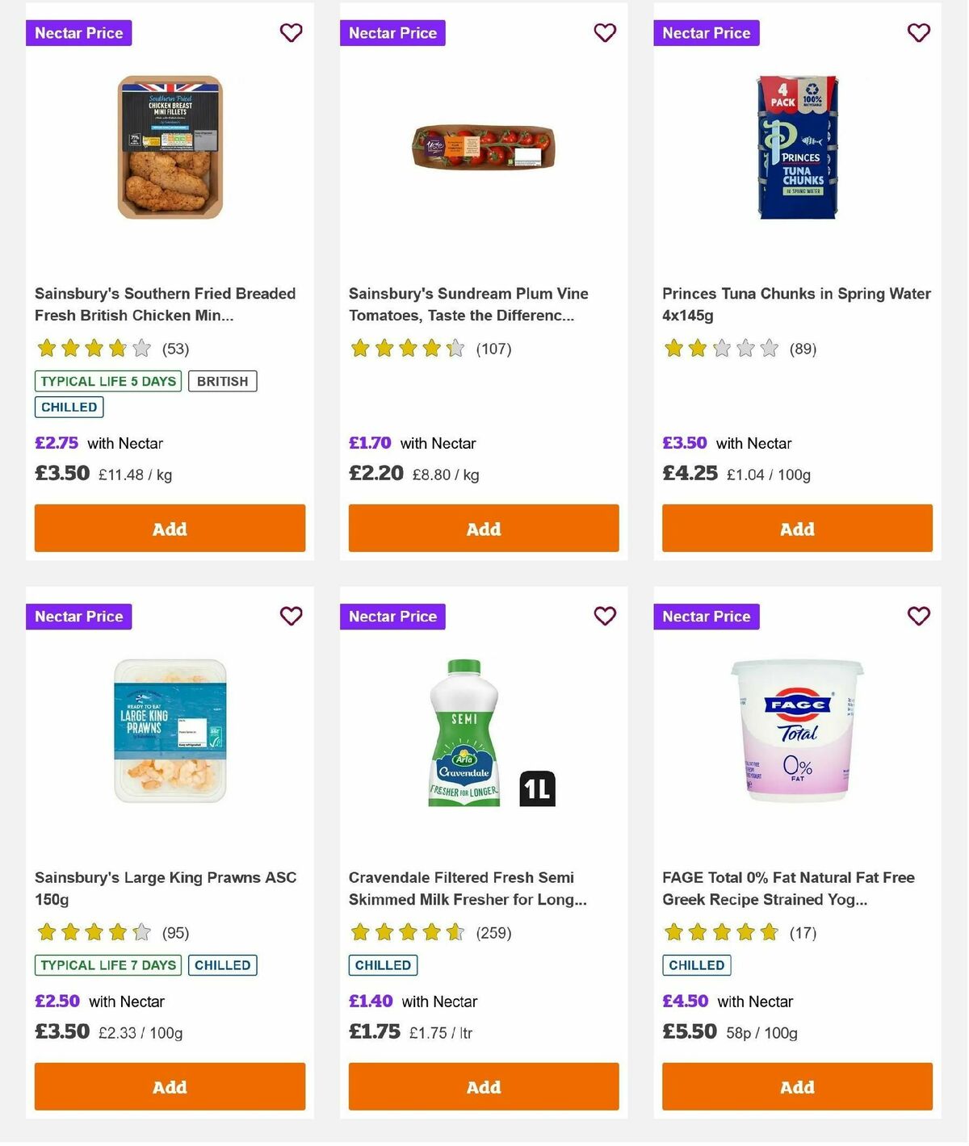Click Add on the Large King Prawns

tap(169, 1087)
